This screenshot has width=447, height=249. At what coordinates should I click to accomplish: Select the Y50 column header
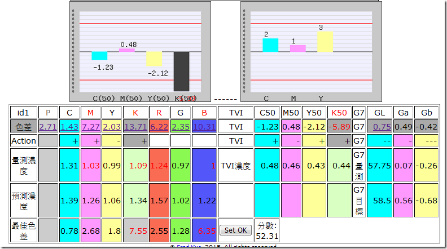coord(314,113)
